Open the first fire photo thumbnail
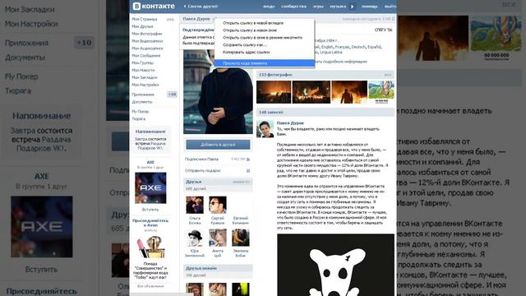The image size is (526, 296). 274,92
